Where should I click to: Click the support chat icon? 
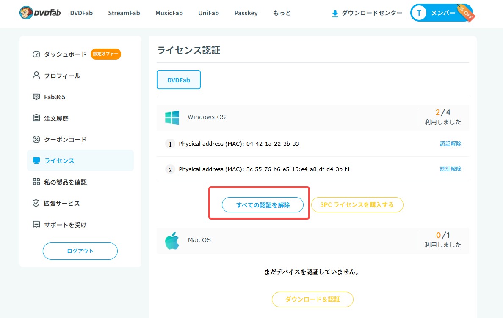point(36,224)
